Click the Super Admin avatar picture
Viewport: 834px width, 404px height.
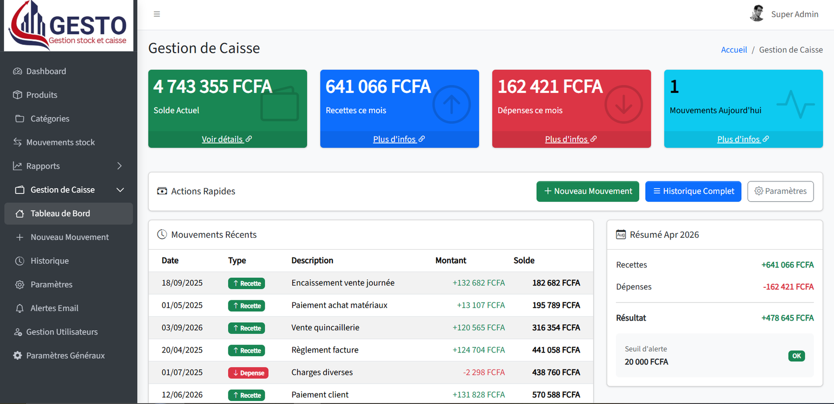(757, 14)
